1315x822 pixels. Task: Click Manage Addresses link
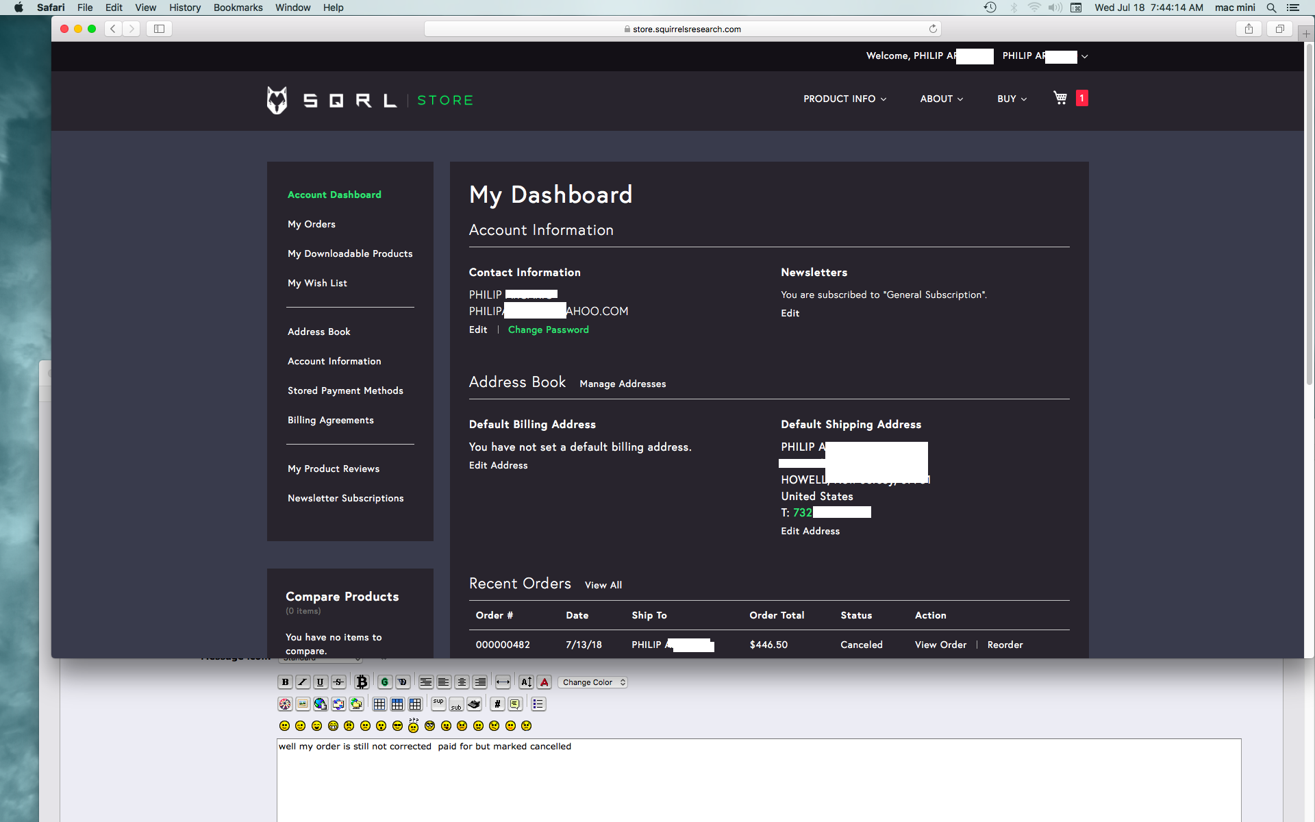point(623,384)
